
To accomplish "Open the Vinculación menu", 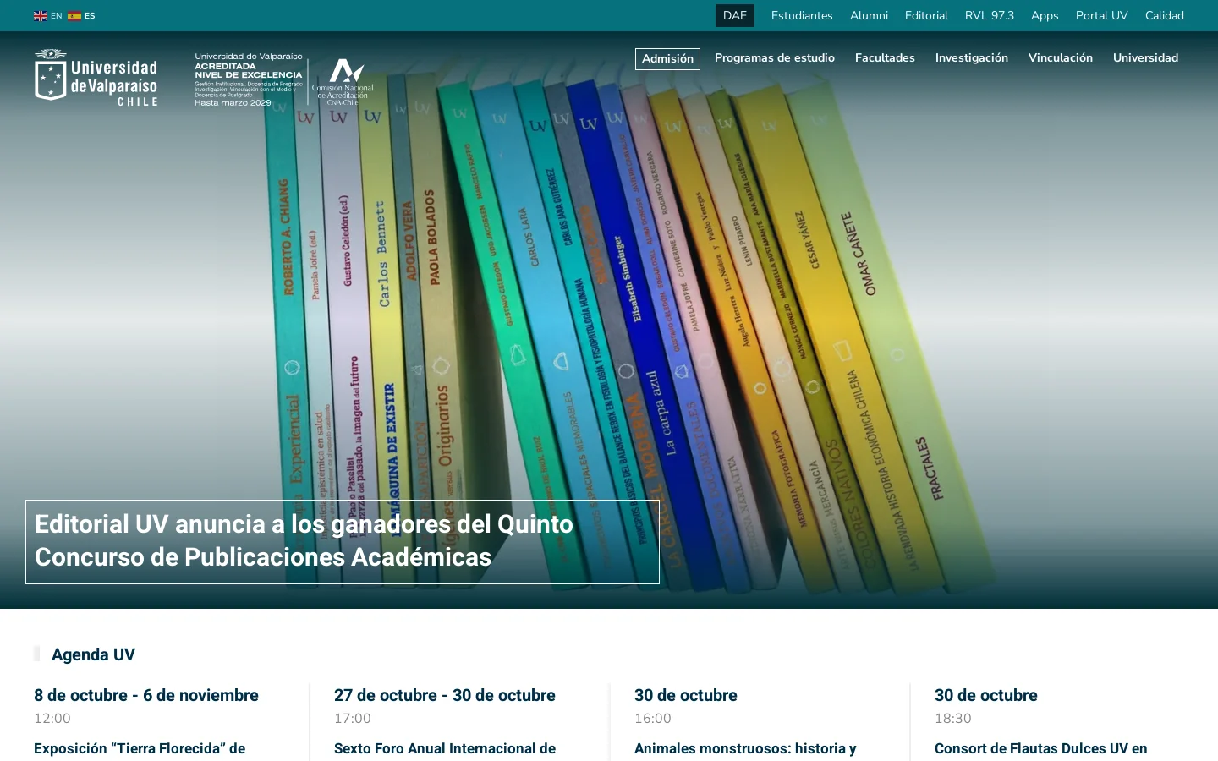I will tap(1061, 57).
